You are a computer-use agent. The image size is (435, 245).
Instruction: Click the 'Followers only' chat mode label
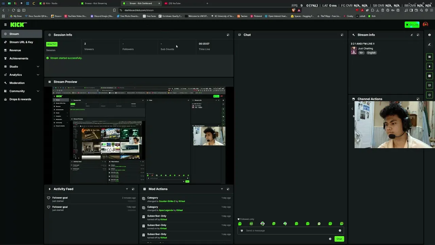tap(247, 219)
